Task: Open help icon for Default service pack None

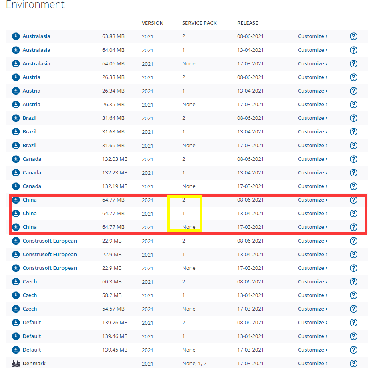Action: (x=353, y=350)
